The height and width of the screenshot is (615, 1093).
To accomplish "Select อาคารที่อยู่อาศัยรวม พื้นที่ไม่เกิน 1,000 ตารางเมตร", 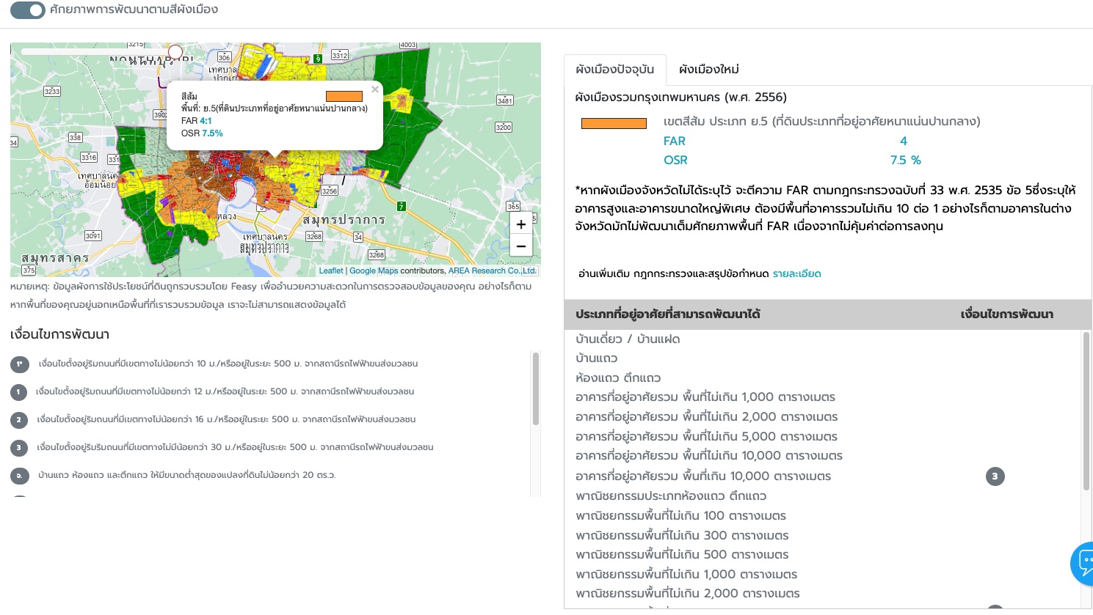I will (822, 397).
